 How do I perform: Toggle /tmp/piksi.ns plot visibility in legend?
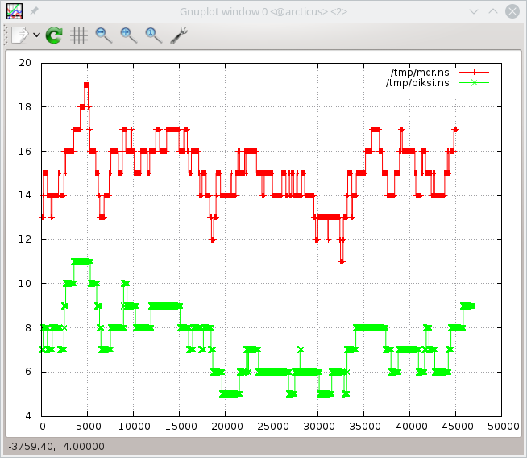417,82
